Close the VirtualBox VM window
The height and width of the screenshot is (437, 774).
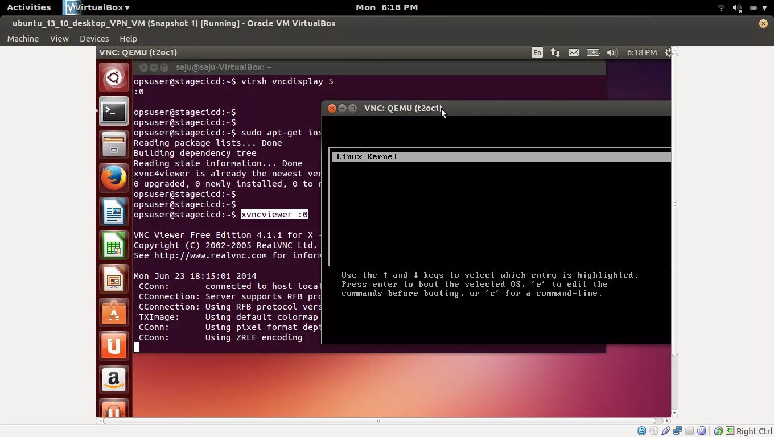click(x=763, y=23)
